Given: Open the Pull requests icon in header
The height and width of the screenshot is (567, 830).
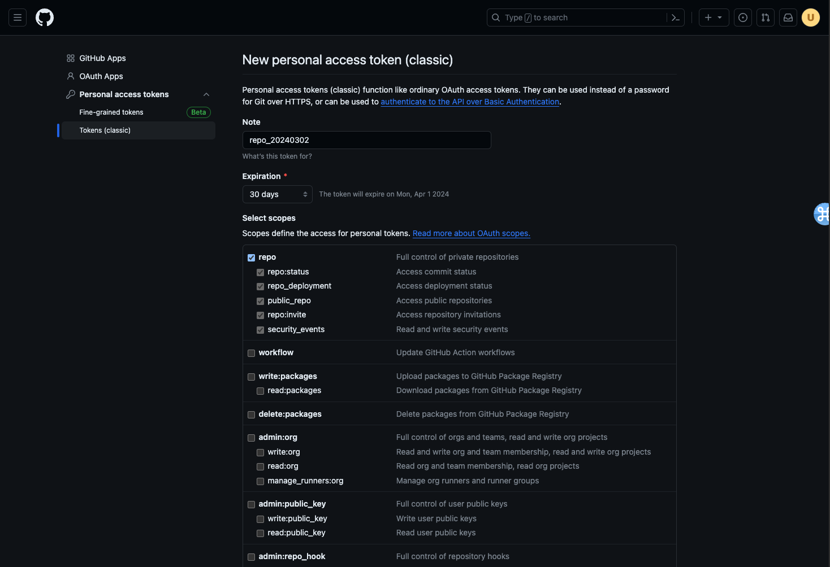Looking at the screenshot, I should pos(766,18).
